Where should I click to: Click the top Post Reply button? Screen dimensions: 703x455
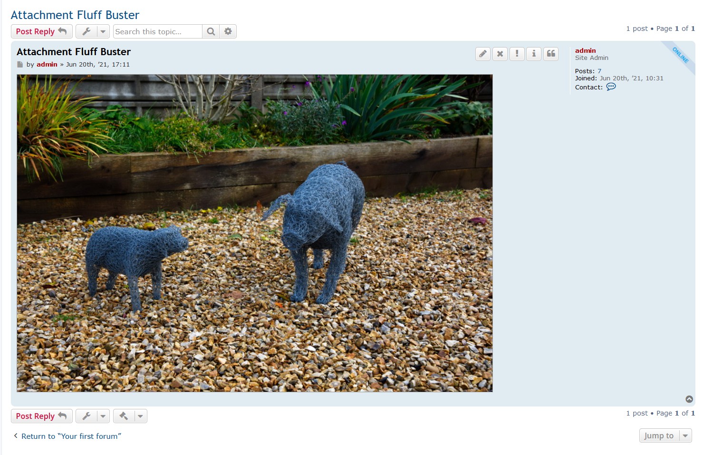[42, 31]
